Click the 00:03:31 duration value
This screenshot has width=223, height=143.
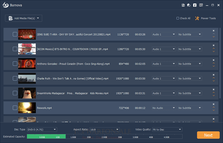coord(140,93)
